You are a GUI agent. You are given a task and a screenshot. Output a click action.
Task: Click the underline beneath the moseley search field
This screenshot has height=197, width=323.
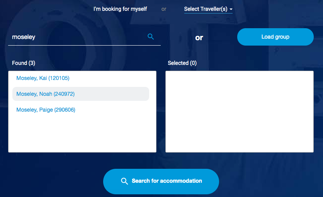pyautogui.click(x=84, y=45)
